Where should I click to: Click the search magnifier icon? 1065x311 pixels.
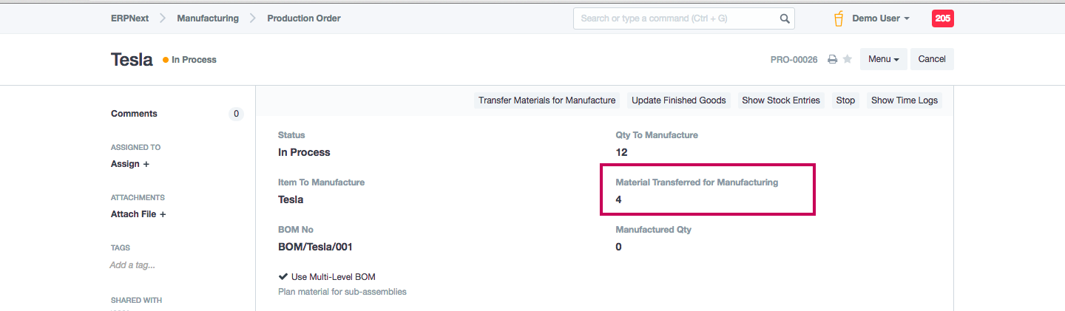785,18
